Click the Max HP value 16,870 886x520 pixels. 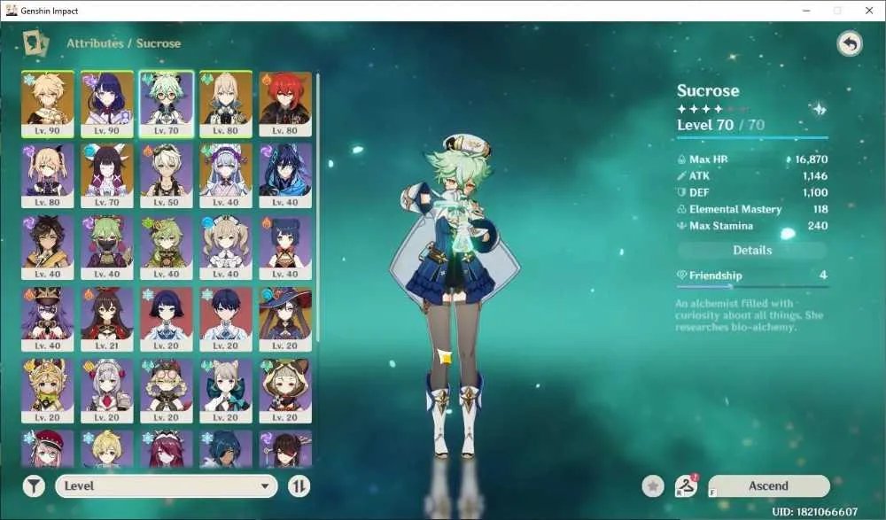(x=811, y=159)
